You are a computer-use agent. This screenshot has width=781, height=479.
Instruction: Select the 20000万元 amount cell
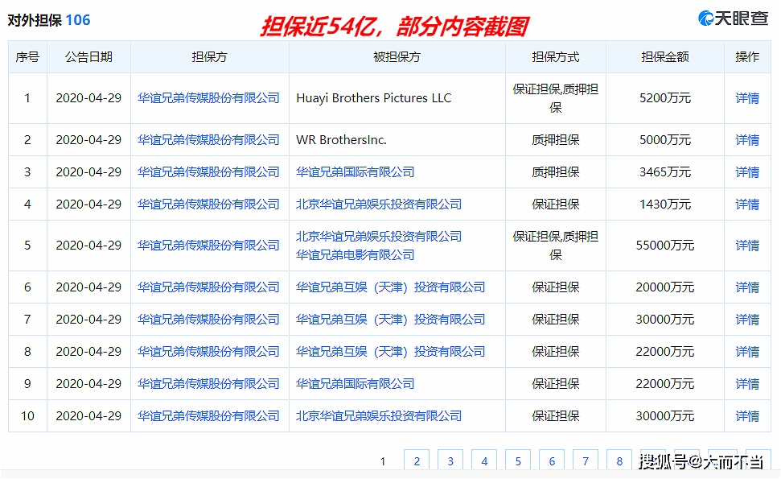click(x=665, y=287)
